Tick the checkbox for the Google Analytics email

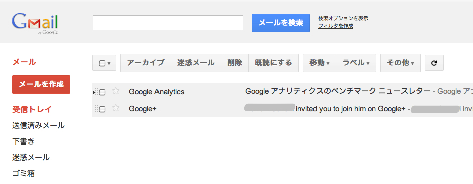pos(102,92)
